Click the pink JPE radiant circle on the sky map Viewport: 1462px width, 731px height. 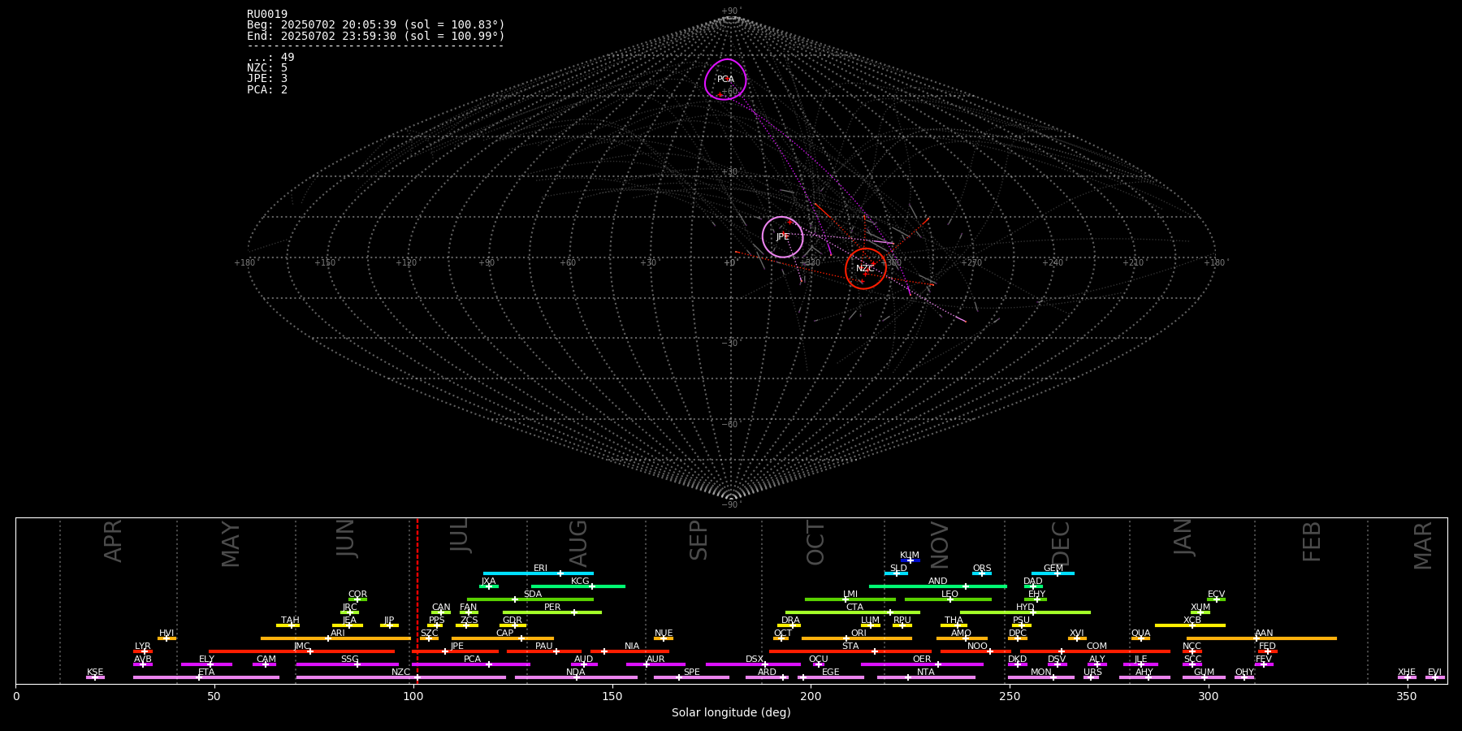tap(783, 237)
